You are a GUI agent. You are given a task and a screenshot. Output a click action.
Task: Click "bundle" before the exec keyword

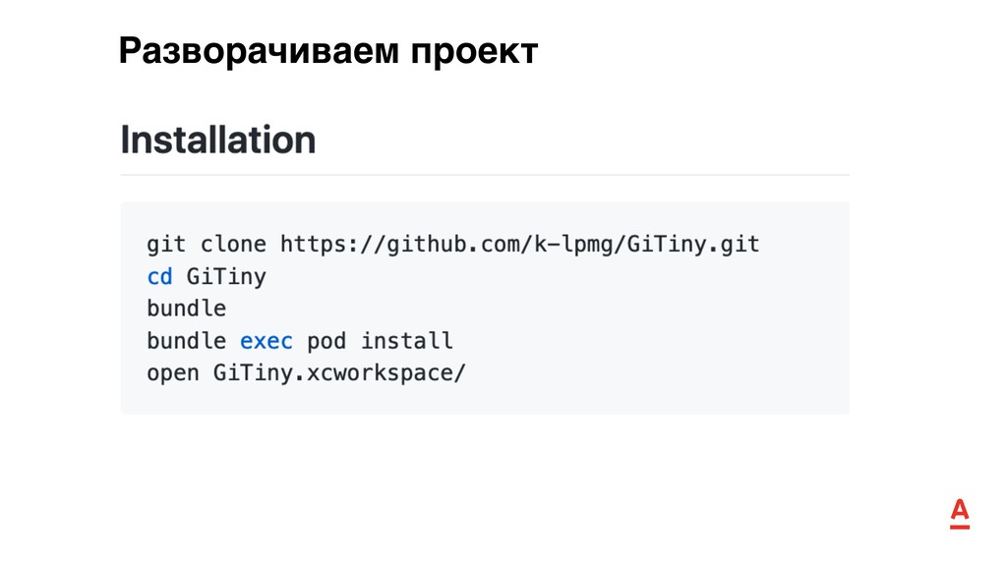click(186, 341)
